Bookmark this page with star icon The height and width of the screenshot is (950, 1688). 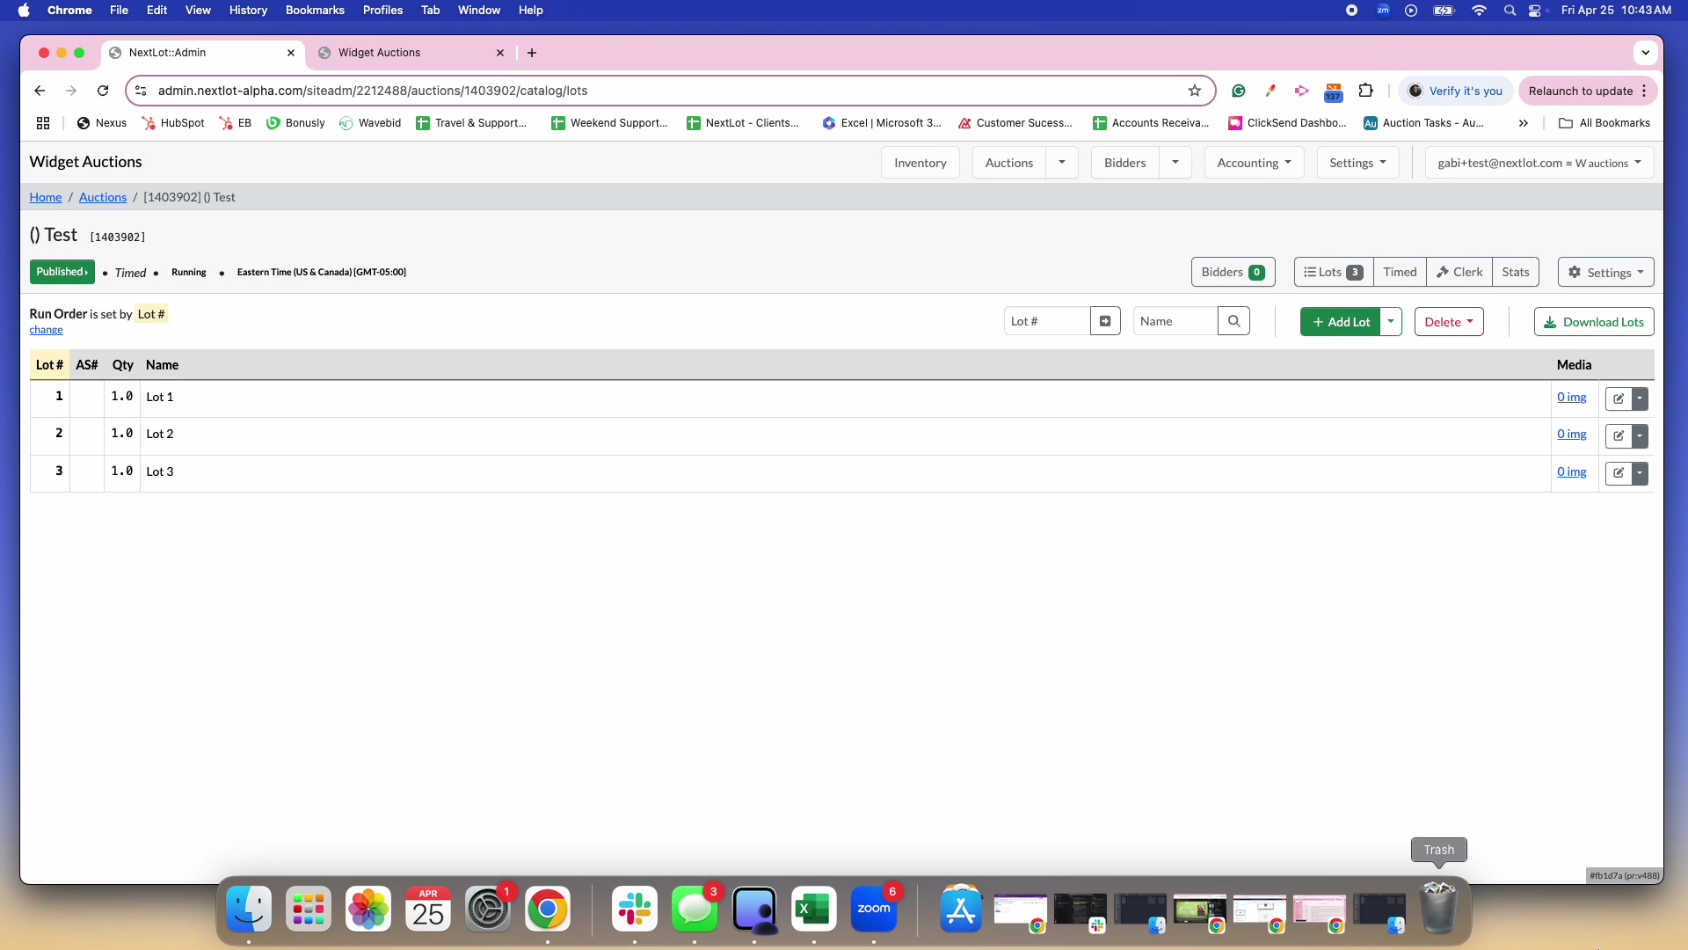click(1194, 91)
